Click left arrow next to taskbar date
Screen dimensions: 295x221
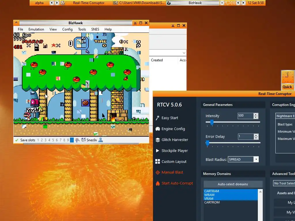point(238,3)
